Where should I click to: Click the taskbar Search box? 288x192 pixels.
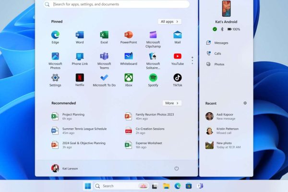(121, 186)
